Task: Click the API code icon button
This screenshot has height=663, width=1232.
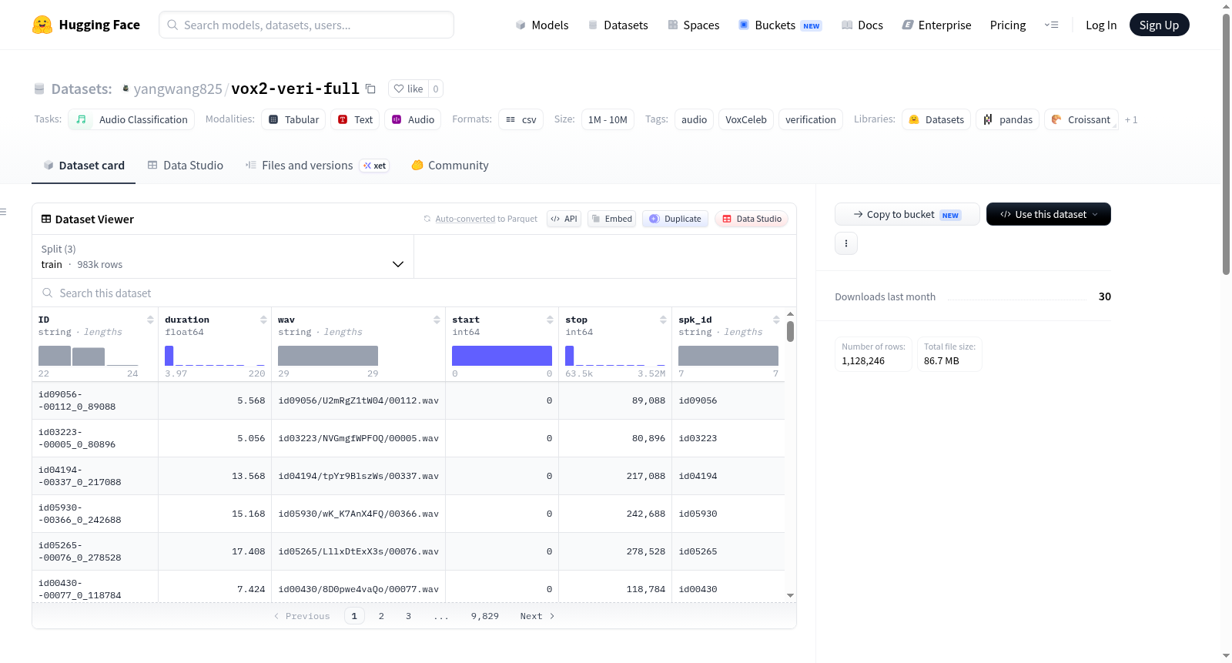Action: (564, 219)
